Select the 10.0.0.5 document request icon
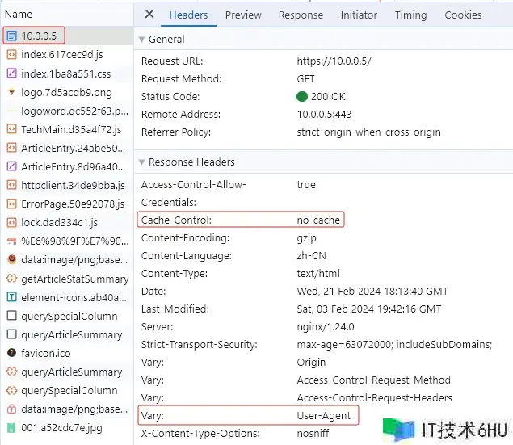Image resolution: width=513 pixels, height=445 pixels. pos(11,36)
